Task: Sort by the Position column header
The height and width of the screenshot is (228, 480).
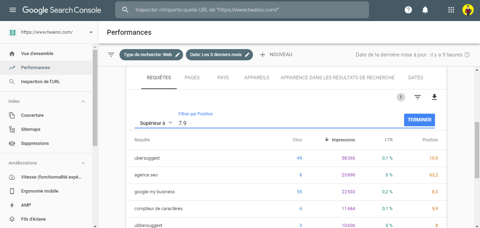Action: (x=430, y=140)
